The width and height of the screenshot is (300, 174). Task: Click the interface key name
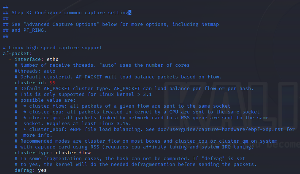tap(28, 59)
